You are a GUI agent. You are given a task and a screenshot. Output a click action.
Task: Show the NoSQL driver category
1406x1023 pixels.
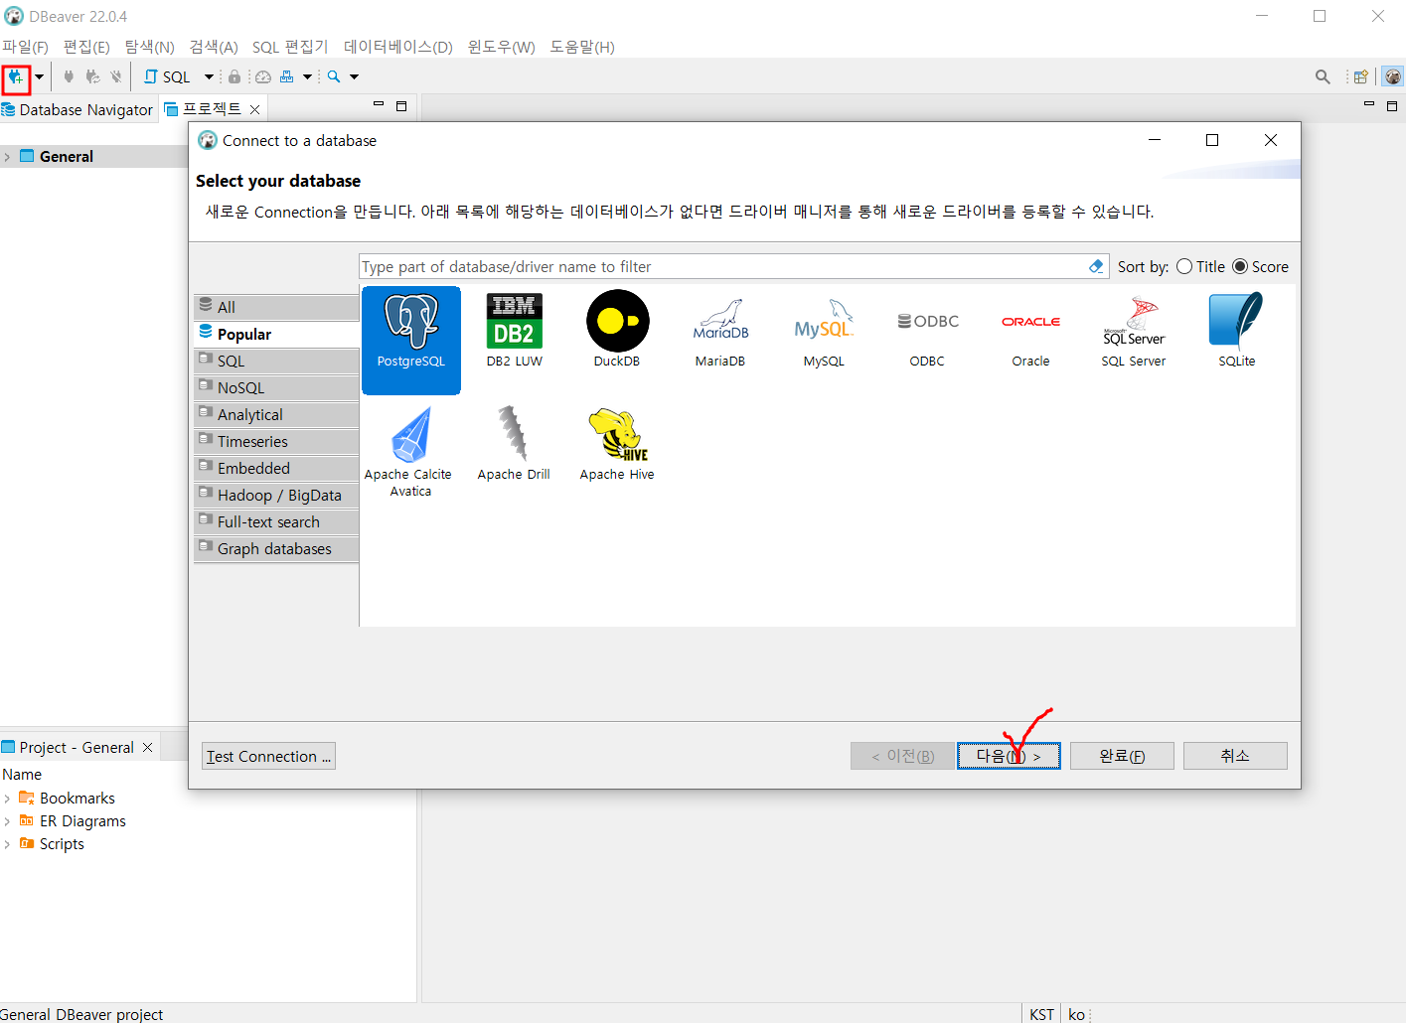[276, 387]
